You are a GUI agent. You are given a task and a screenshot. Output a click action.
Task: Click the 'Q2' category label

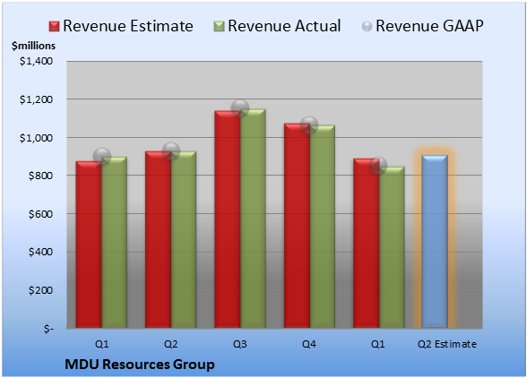point(170,344)
